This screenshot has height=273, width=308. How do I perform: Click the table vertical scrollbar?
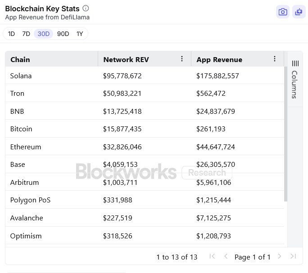(x=285, y=134)
